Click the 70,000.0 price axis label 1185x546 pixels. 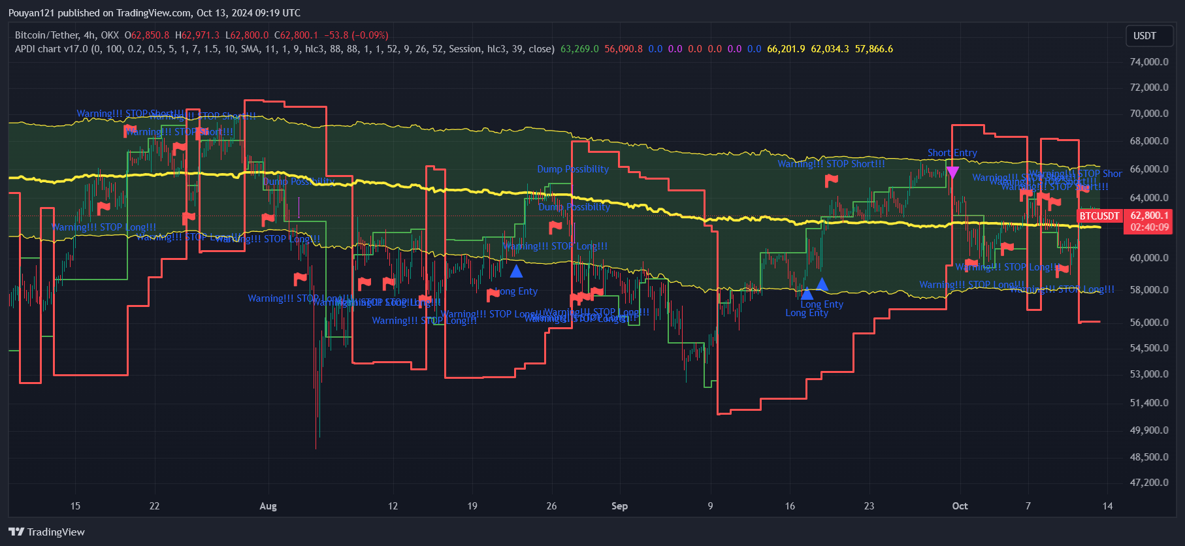pyautogui.click(x=1149, y=114)
